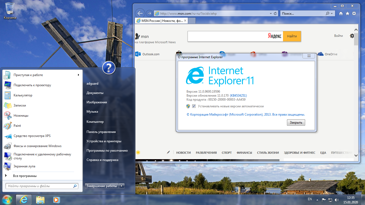This screenshot has height=205, width=365.
Task: Launch Snipping Tool (Ножницы)
Action: coord(42,116)
